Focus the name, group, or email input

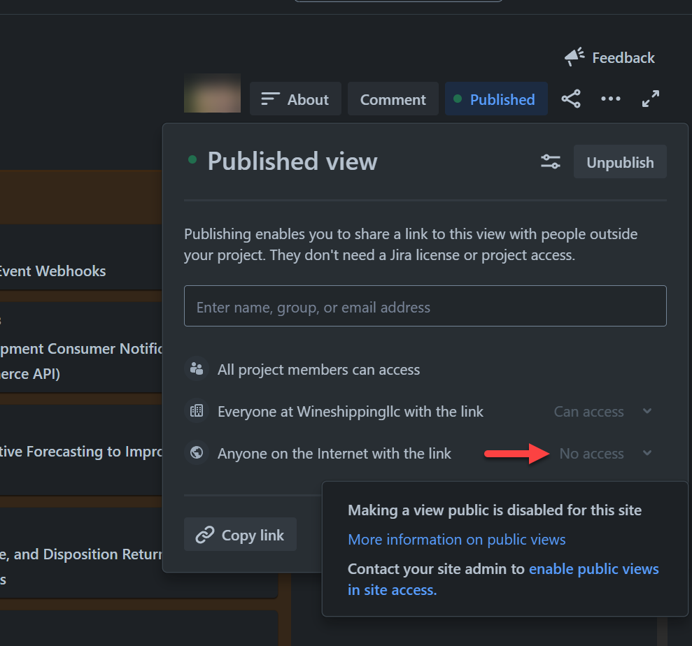pos(425,306)
